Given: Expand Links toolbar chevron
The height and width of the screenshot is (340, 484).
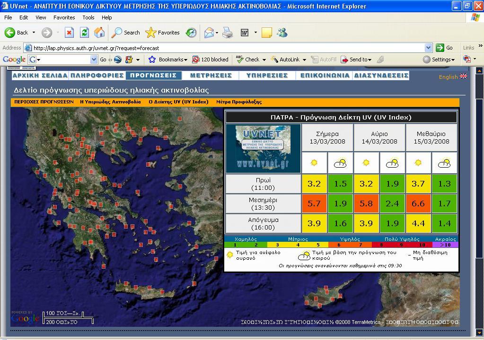Looking at the screenshot, I should 480,46.
